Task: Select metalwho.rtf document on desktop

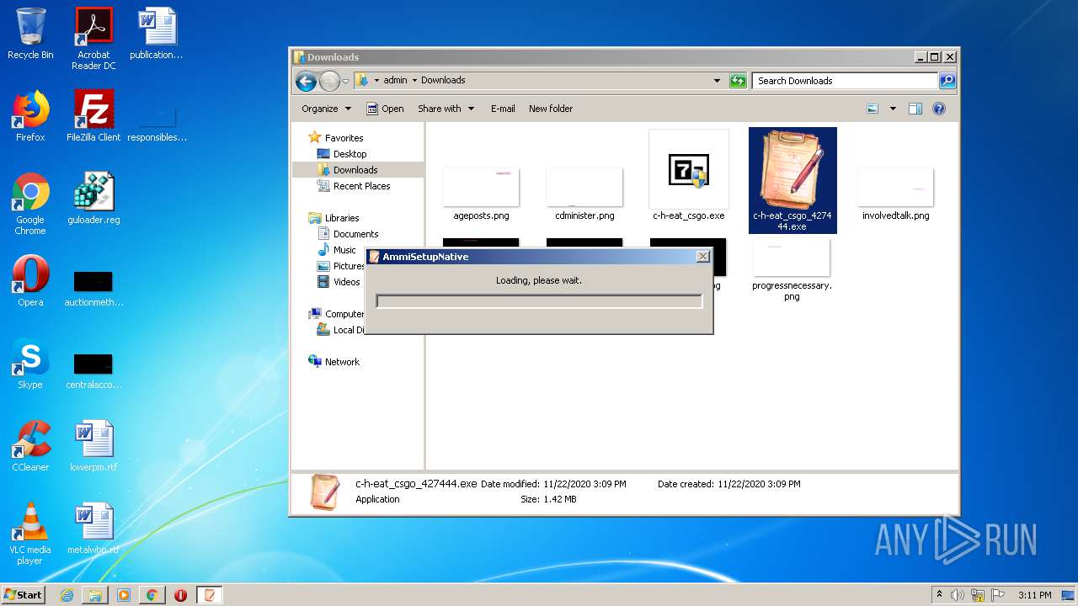Action: (x=93, y=529)
